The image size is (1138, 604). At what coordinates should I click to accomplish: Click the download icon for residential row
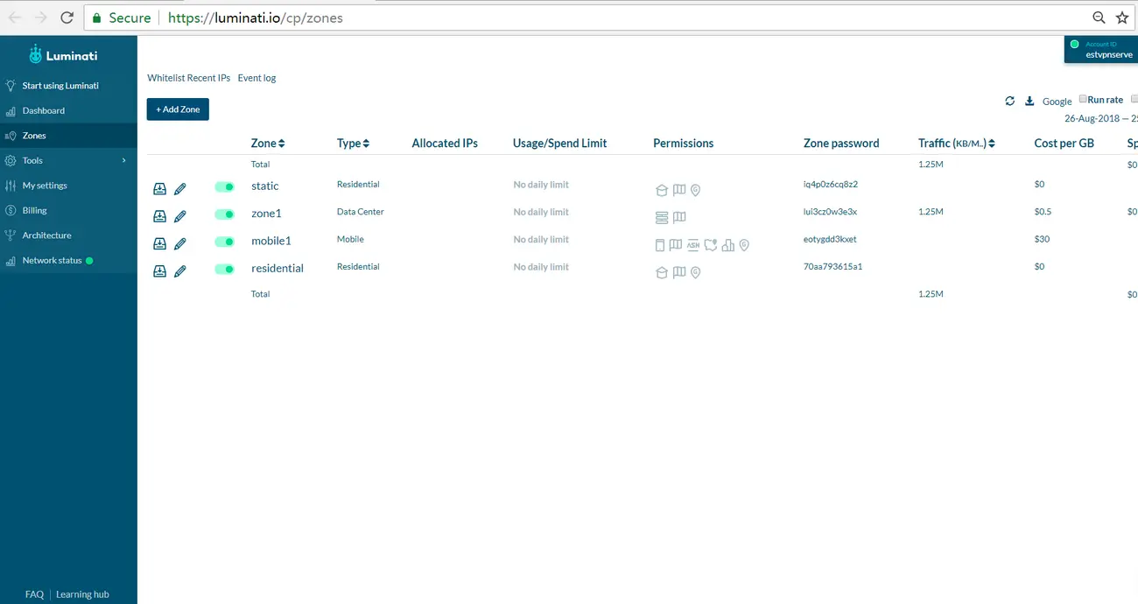pos(159,271)
